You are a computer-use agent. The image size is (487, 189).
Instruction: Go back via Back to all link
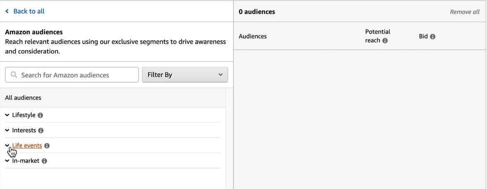pos(29,12)
